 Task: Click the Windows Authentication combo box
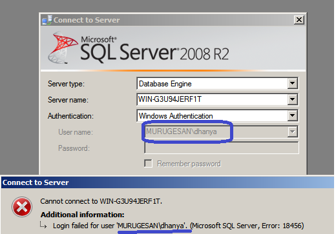(x=218, y=115)
